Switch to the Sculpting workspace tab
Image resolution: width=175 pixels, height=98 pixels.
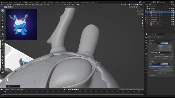click(37, 2)
